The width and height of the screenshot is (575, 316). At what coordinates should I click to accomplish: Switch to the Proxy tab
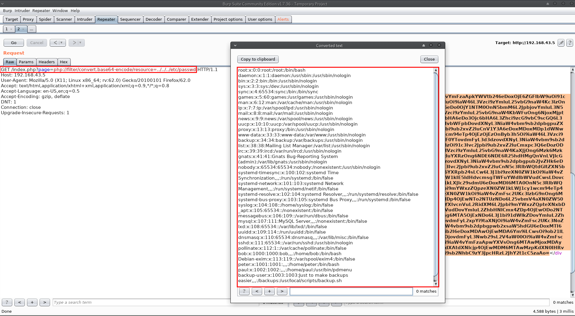(x=28, y=19)
